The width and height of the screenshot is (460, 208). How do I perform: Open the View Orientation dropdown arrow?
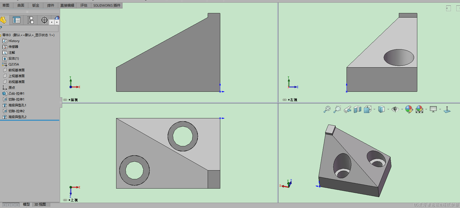click(374, 109)
